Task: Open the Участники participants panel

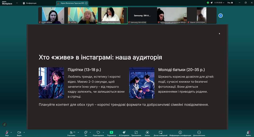Action: [71, 133]
